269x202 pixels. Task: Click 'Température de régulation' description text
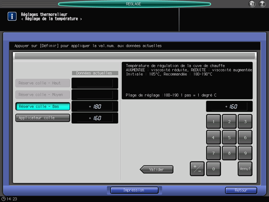pyautogui.click(x=175, y=66)
